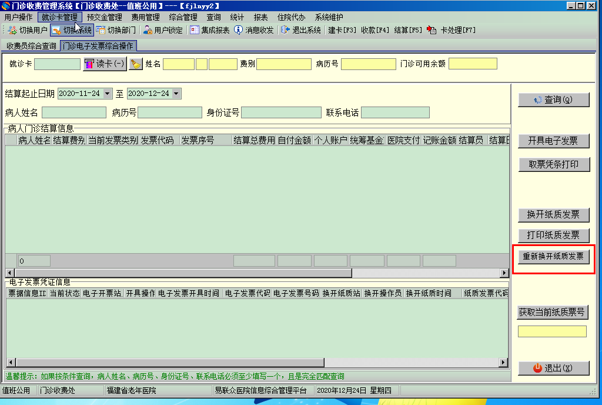
Task: Open the 统计 menu
Action: (x=237, y=17)
